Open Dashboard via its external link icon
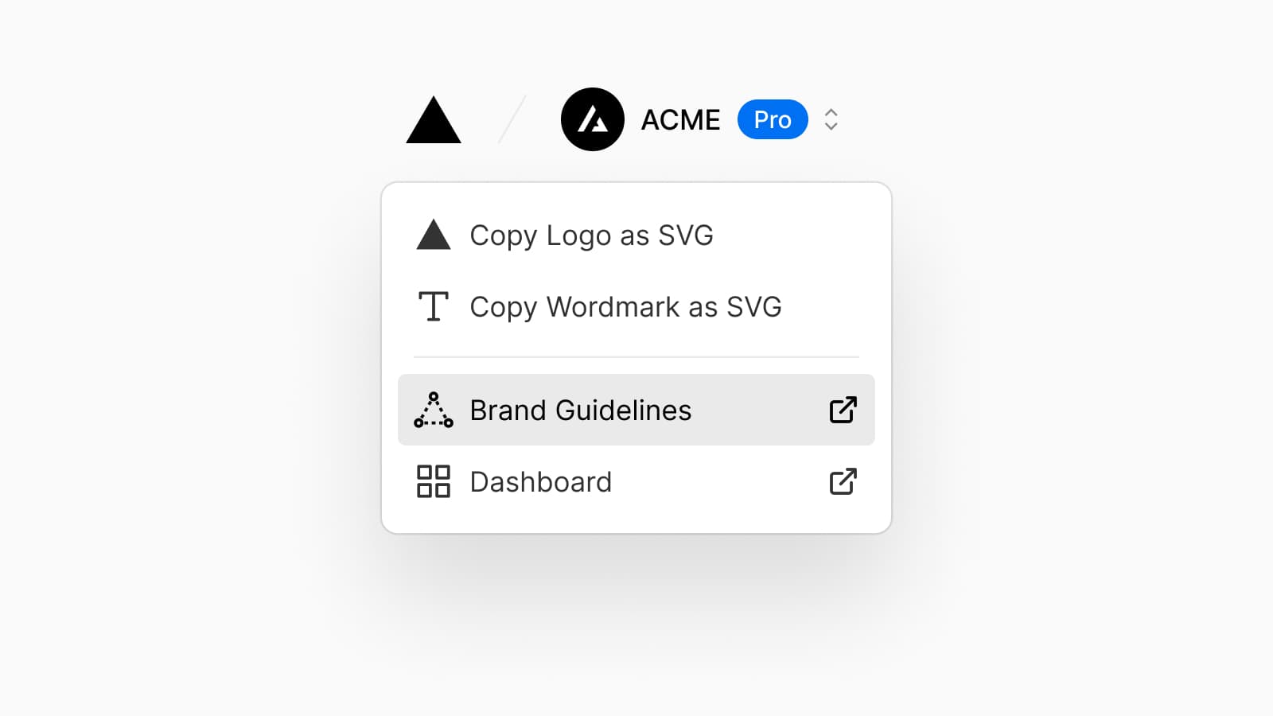Screen dimensions: 1273x716 (x=843, y=481)
